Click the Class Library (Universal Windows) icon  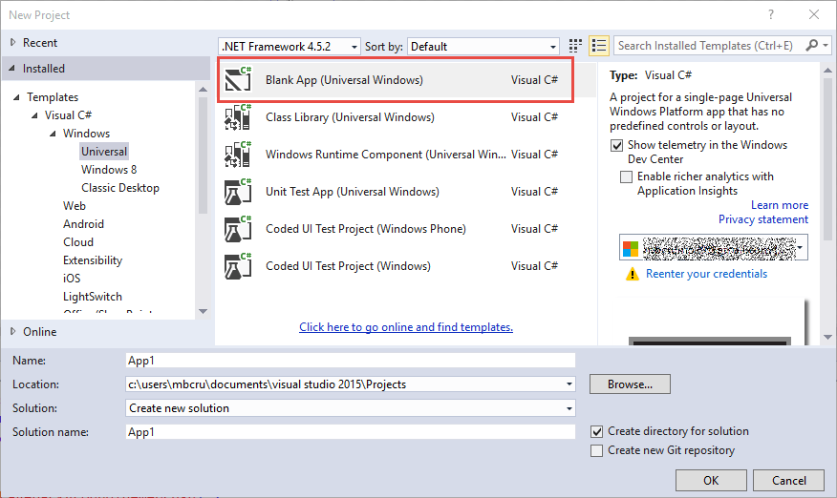tap(238, 116)
